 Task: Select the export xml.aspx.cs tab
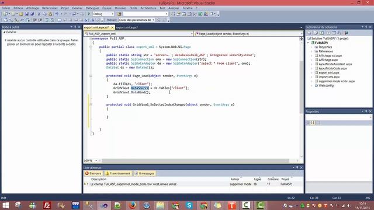pos(96,27)
